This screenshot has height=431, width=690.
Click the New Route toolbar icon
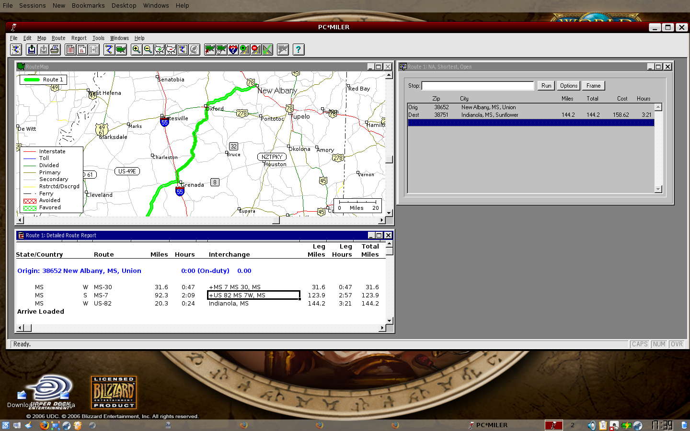coord(16,49)
